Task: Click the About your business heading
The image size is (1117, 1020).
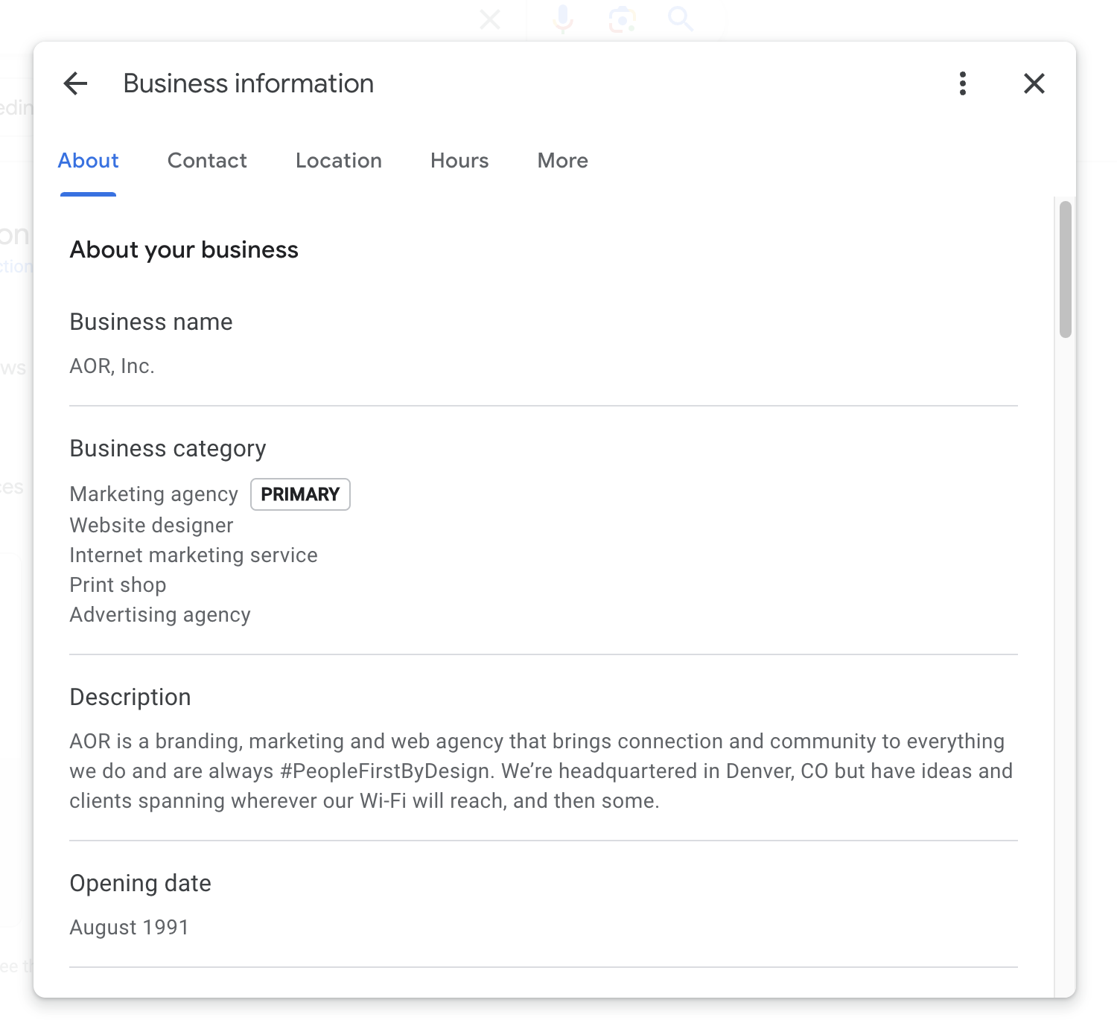Action: [x=184, y=250]
